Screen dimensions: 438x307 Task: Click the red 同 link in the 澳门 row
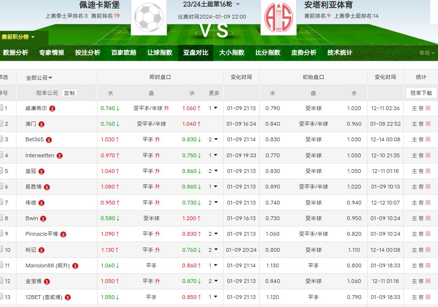[x=428, y=124]
